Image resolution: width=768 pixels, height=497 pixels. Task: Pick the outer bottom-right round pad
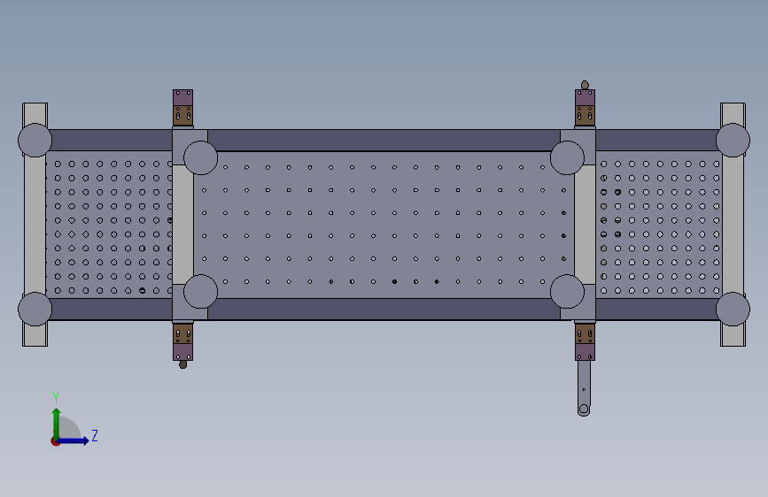pyautogui.click(x=733, y=310)
